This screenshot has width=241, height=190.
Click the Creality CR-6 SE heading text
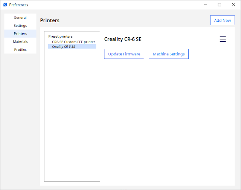(x=123, y=39)
